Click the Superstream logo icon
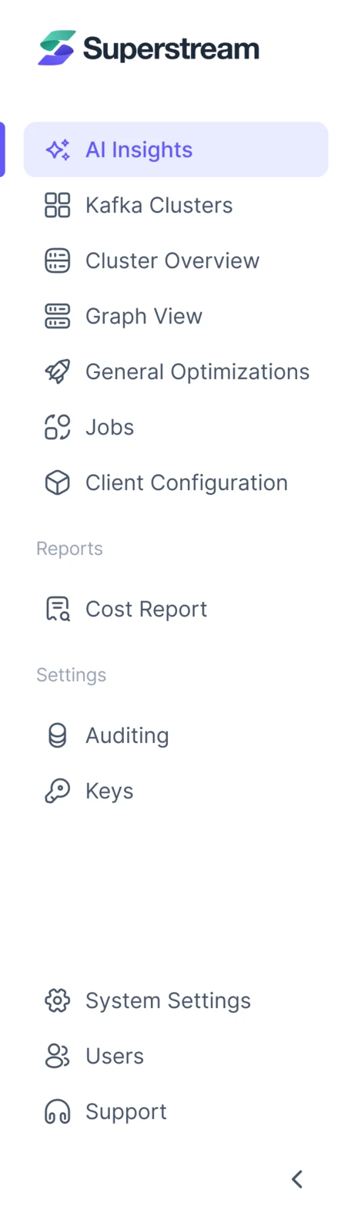This screenshot has height=1227, width=351. (57, 48)
